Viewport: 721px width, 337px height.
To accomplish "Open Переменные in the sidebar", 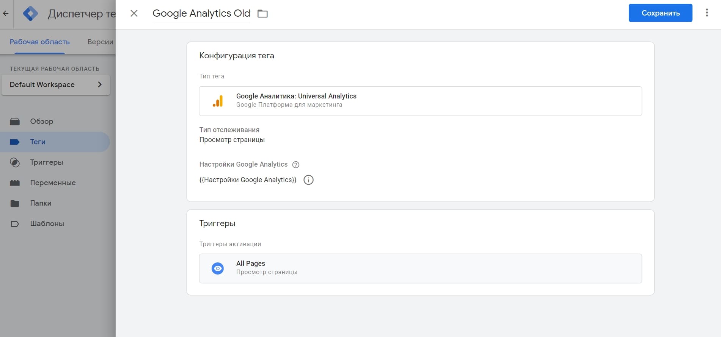I will pyautogui.click(x=55, y=183).
